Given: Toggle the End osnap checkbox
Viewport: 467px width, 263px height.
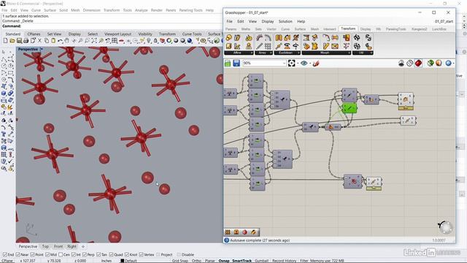Looking at the screenshot, I should (x=5, y=255).
